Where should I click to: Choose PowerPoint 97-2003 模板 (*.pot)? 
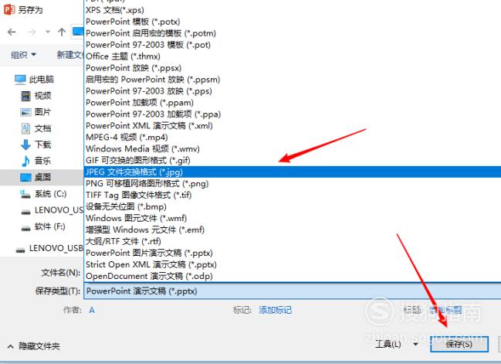[x=293, y=45]
